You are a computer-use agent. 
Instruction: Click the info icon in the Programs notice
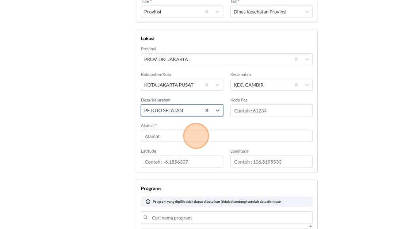(x=148, y=202)
